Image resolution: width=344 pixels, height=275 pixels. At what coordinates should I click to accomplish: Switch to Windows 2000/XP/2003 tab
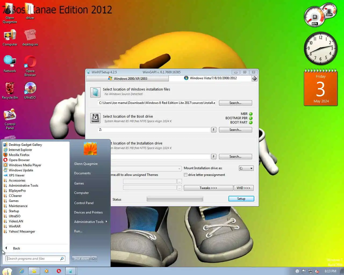point(127,78)
